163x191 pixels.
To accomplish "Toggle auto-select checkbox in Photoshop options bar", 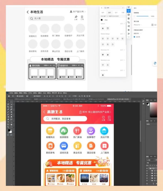I will point(18,96).
